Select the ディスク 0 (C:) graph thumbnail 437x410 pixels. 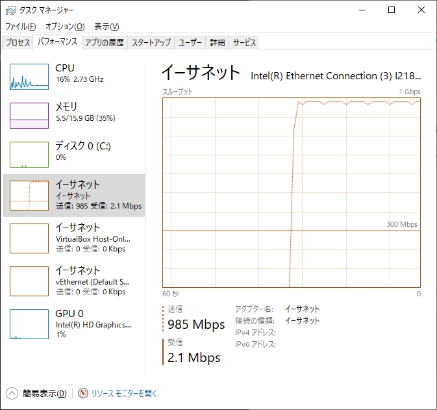pos(29,155)
